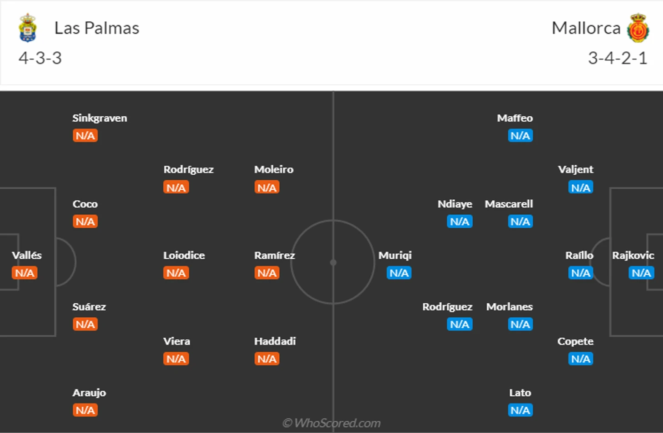Select Muriqi's blue N/A rating badge
This screenshot has width=663, height=433.
[399, 273]
